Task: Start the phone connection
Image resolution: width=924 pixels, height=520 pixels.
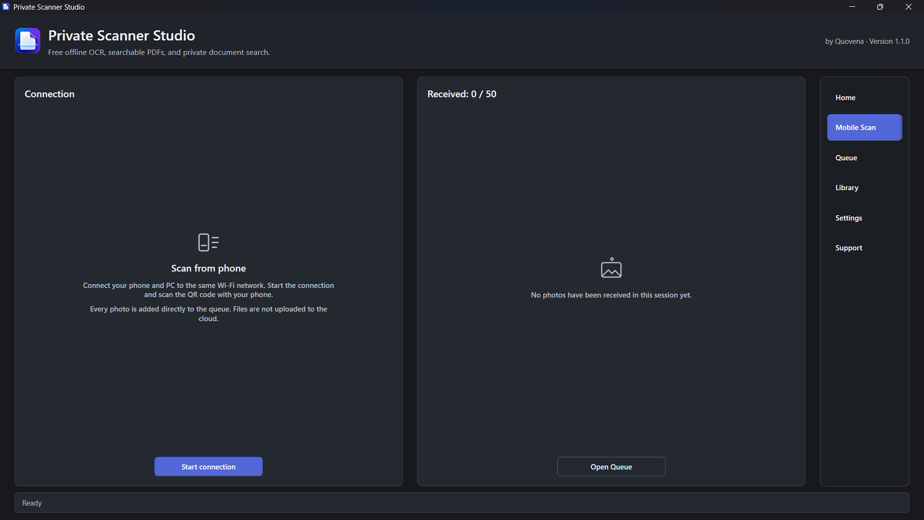Action: (x=208, y=467)
